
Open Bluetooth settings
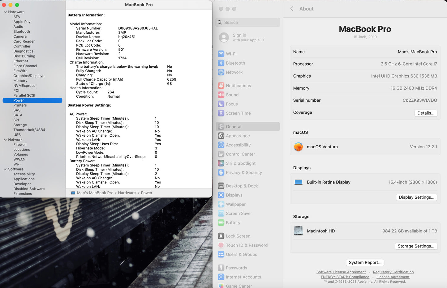click(235, 63)
